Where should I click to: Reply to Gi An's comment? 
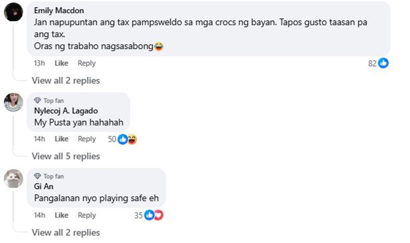pos(87,215)
